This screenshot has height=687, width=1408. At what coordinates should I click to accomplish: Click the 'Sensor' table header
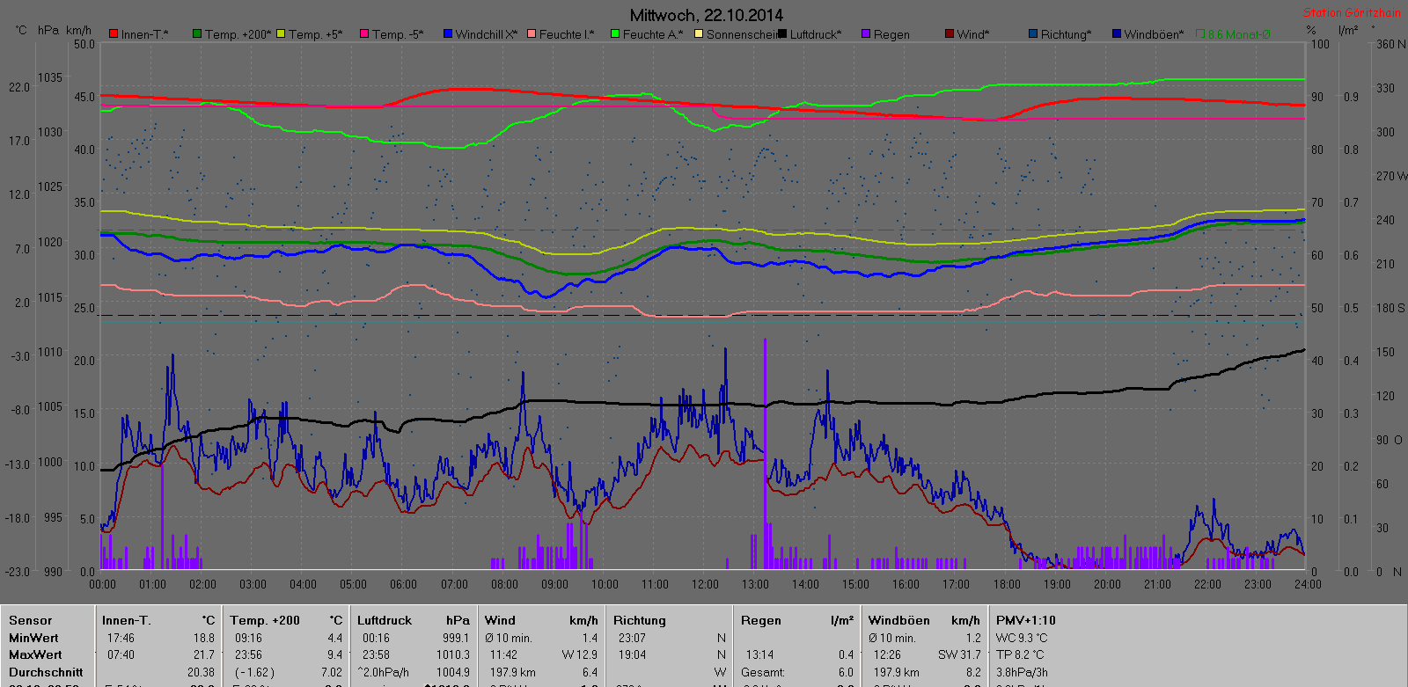[30, 620]
